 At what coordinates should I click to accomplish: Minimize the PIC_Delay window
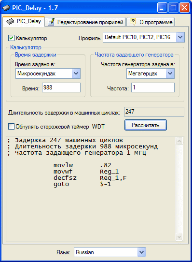pyautogui.click(x=162, y=8)
